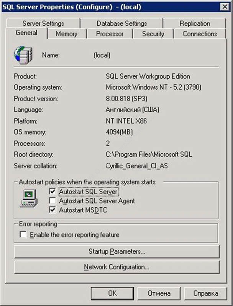
Task: Go to the Security tab
Action: (153, 34)
